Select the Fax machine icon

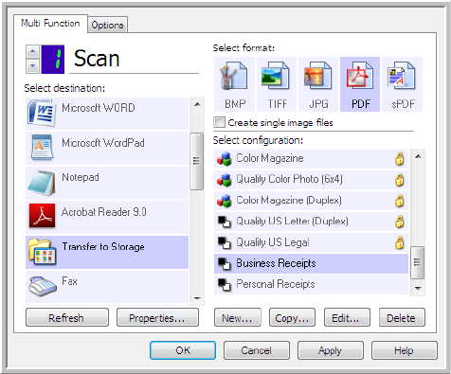pos(43,286)
